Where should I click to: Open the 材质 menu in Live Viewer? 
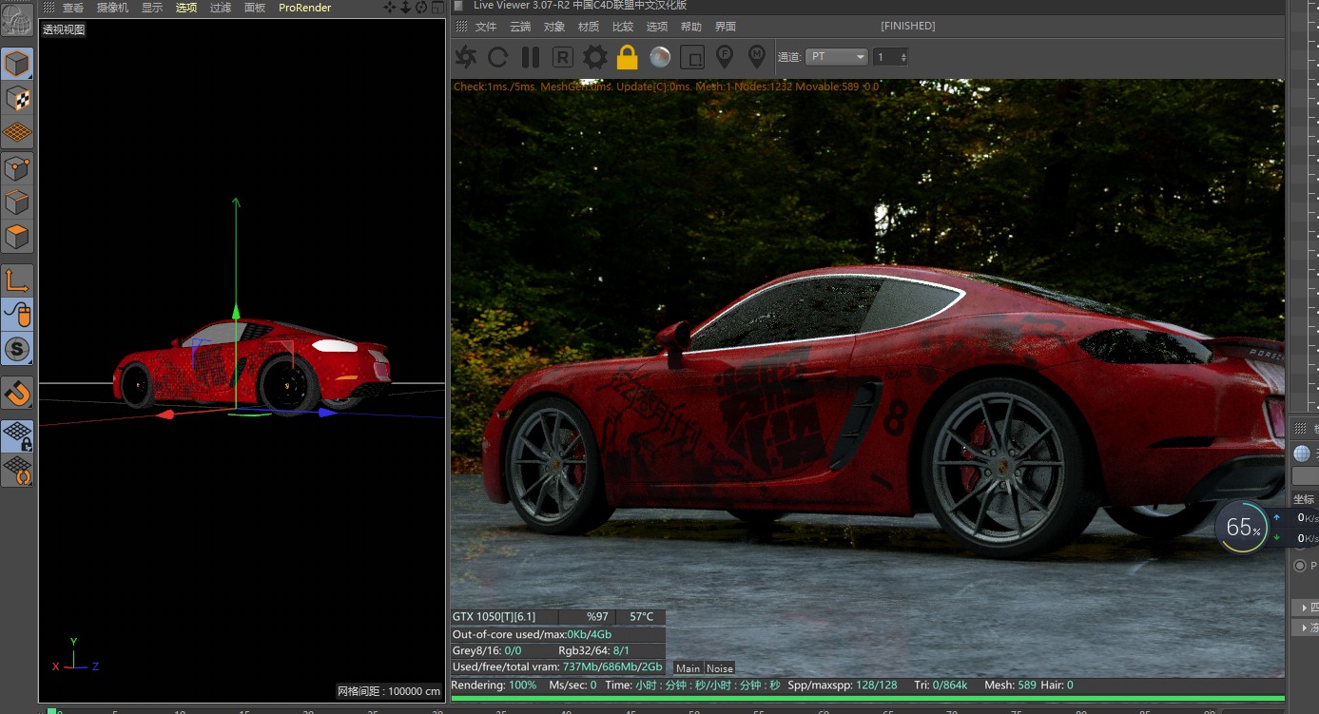click(x=588, y=27)
